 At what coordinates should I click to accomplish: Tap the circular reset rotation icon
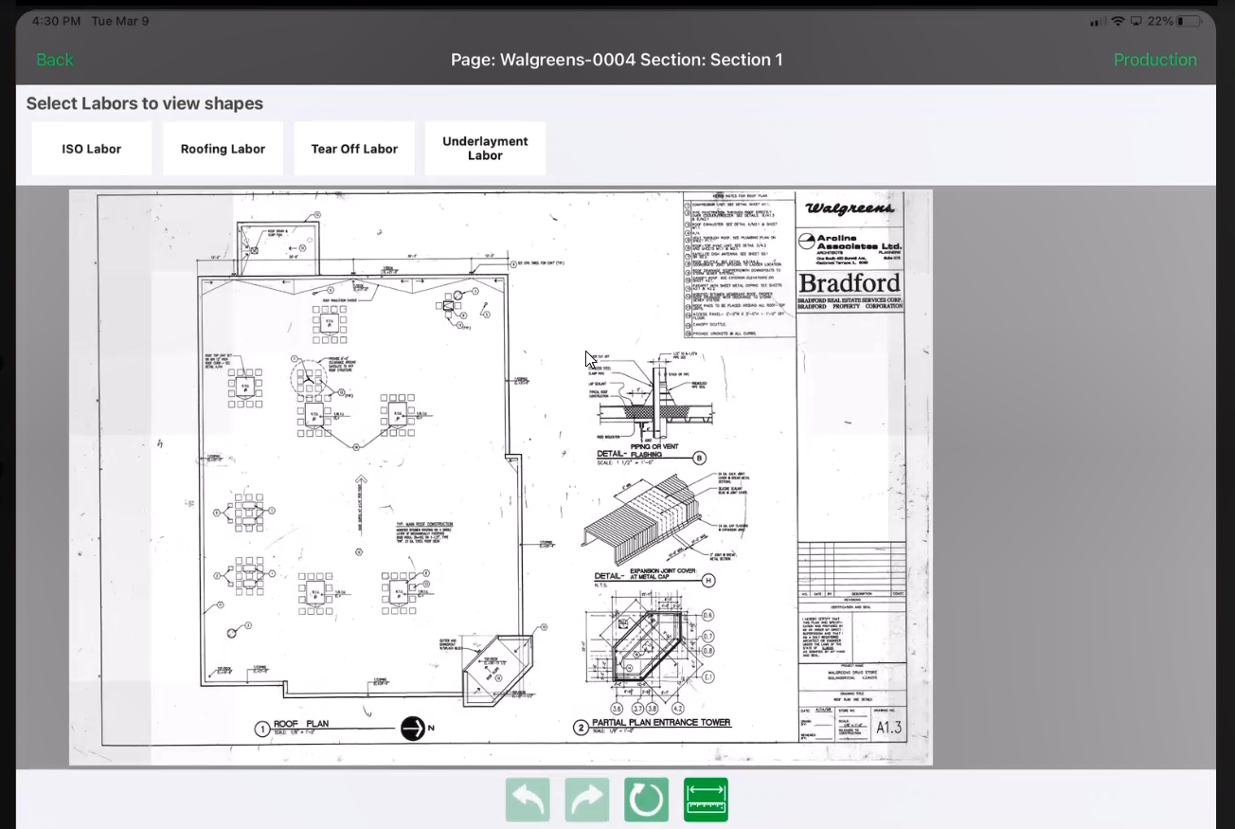point(647,800)
